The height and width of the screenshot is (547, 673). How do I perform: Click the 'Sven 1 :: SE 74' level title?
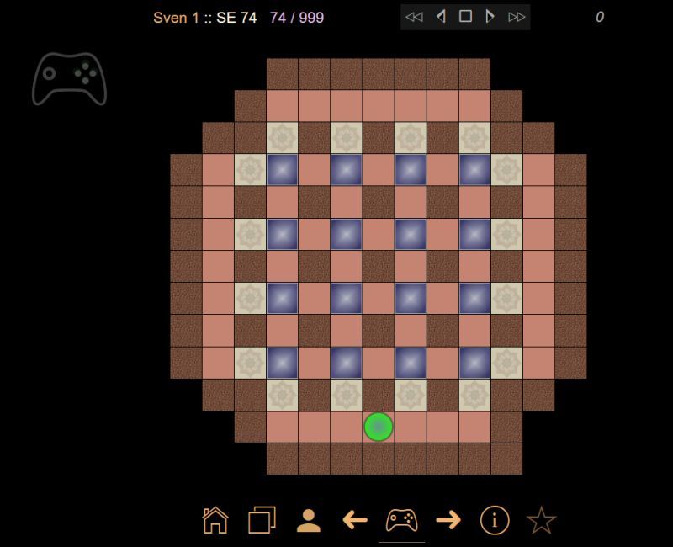tap(204, 18)
